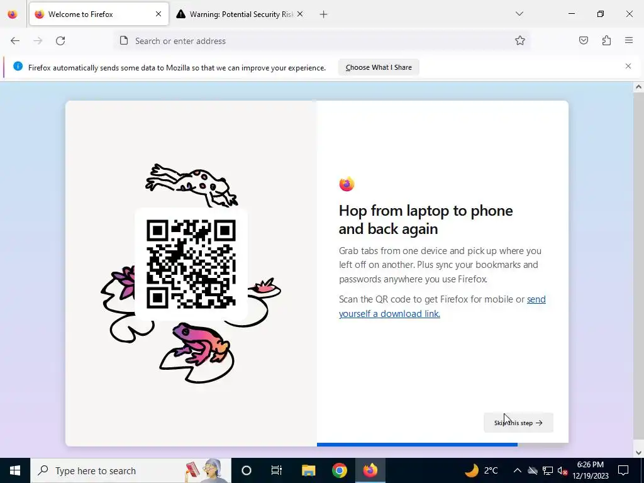Click the page scrollbar down arrow
Screen dimensions: 644x483
pos(638,453)
